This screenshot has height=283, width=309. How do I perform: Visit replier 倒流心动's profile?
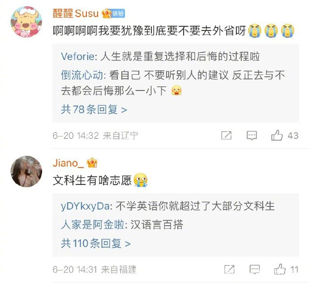(82, 75)
